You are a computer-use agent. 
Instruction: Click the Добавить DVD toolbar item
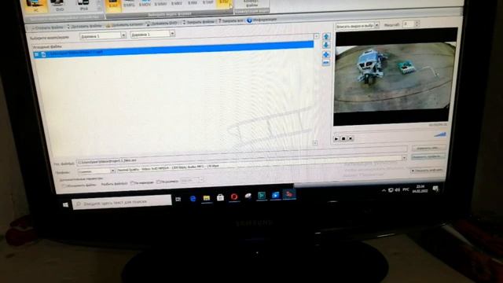(x=162, y=23)
